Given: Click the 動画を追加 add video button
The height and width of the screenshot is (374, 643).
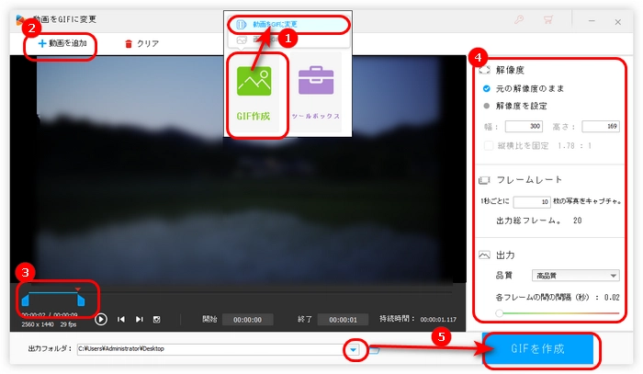Looking at the screenshot, I should tap(62, 43).
